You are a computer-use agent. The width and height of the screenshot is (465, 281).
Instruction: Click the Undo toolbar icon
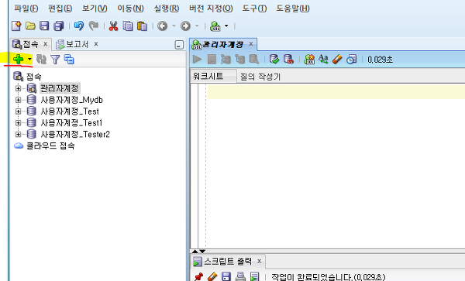[79, 26]
